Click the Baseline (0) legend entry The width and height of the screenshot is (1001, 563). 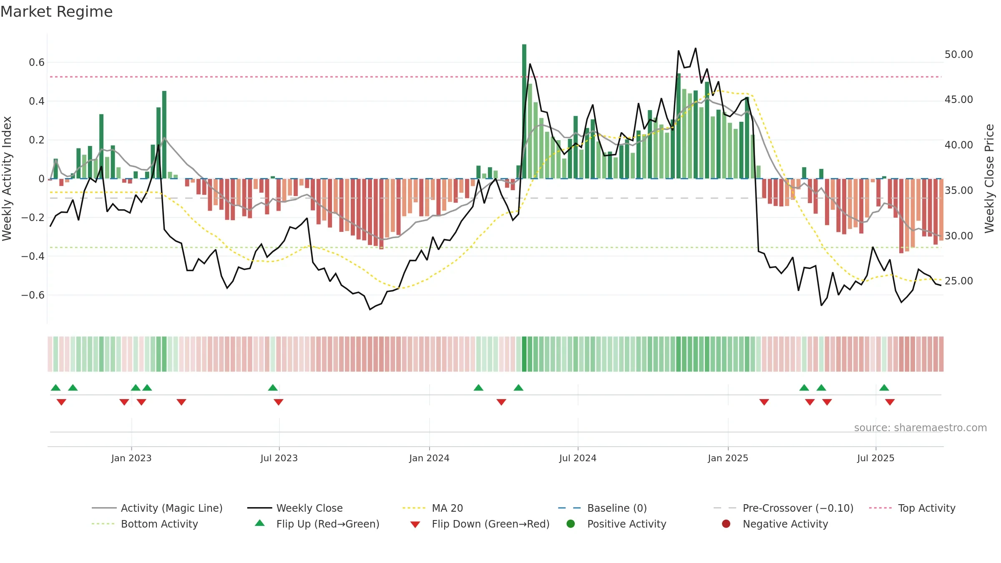click(x=602, y=508)
